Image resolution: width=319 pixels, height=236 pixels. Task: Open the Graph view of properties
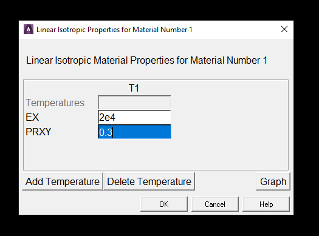(x=273, y=181)
